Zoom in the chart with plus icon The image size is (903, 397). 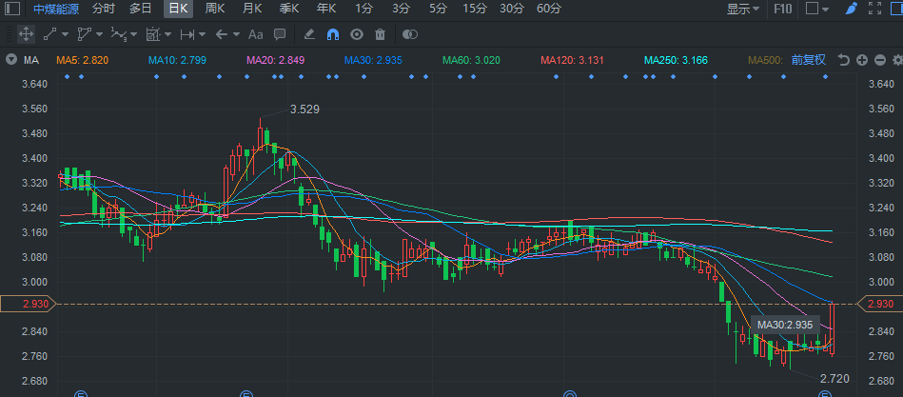(x=861, y=60)
